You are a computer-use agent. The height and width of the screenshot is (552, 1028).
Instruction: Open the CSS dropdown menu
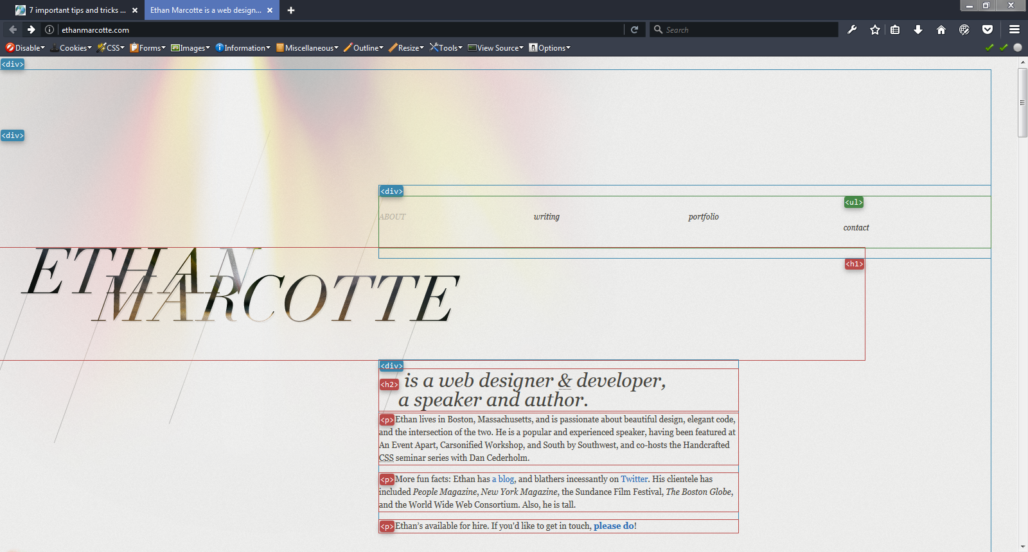coord(111,47)
